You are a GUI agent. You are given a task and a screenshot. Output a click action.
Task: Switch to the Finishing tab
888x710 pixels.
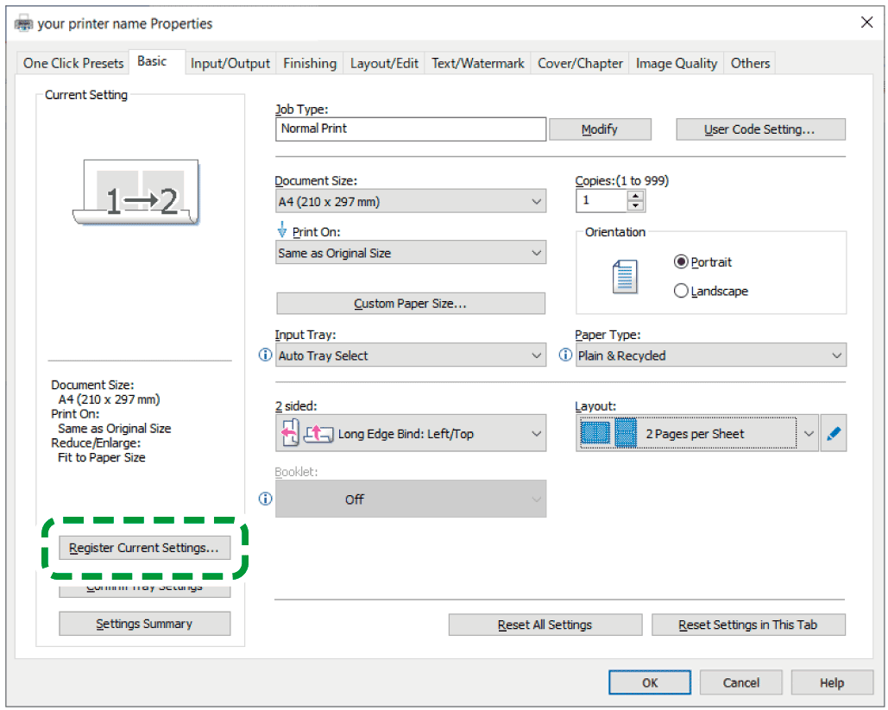coord(309,63)
